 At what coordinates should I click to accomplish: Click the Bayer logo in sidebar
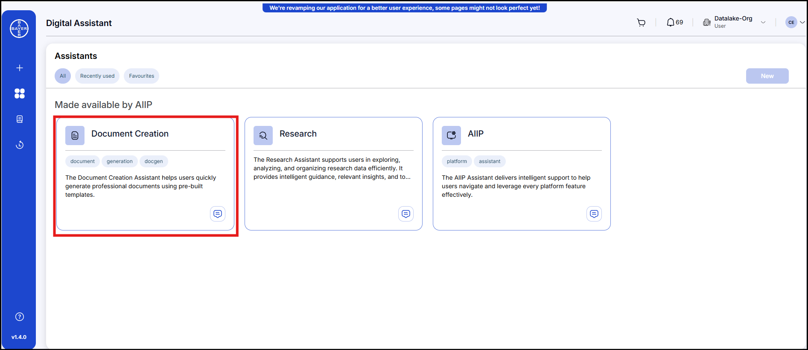coord(19,29)
